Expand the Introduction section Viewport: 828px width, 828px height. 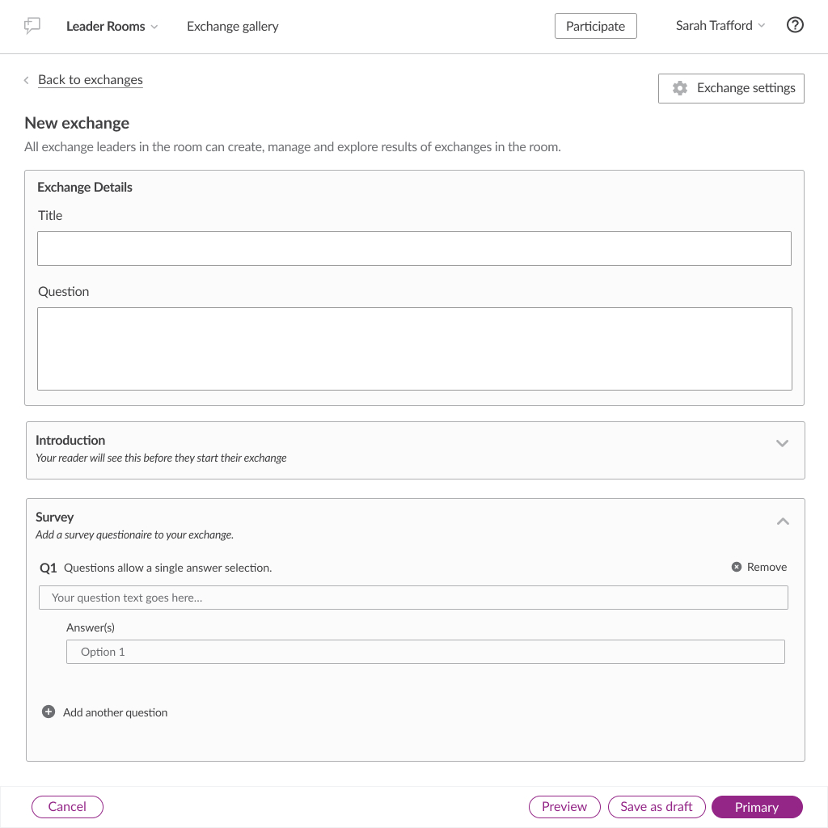click(782, 443)
